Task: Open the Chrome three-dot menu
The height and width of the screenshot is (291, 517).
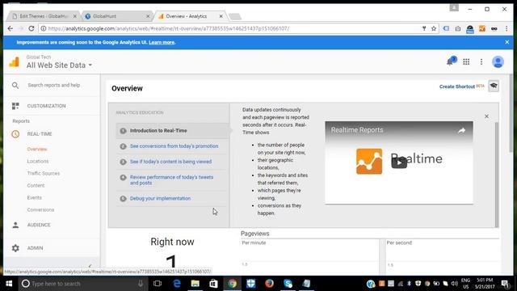Action: point(506,29)
